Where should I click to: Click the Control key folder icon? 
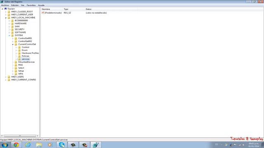click(x=19, y=47)
